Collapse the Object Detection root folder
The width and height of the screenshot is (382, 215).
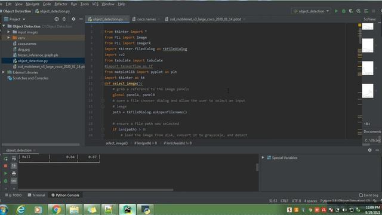click(4, 26)
